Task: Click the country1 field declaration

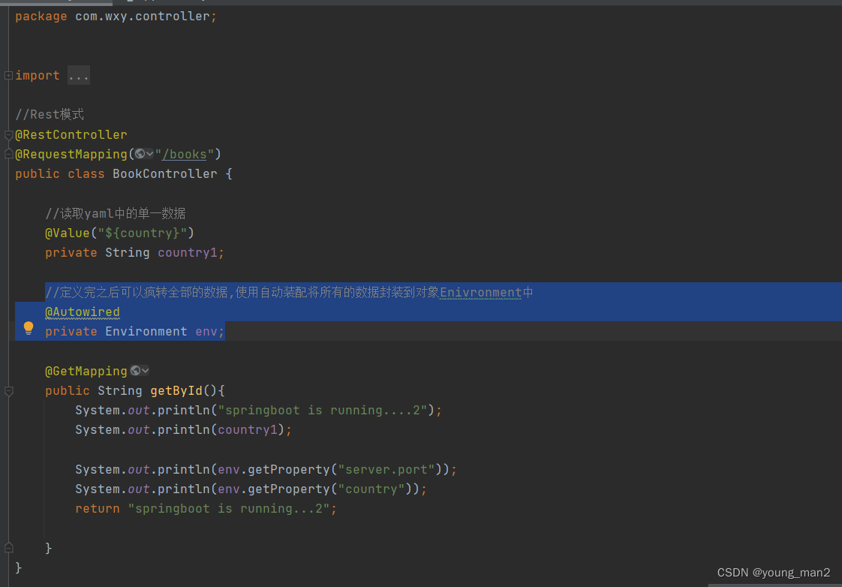Action: pos(188,252)
